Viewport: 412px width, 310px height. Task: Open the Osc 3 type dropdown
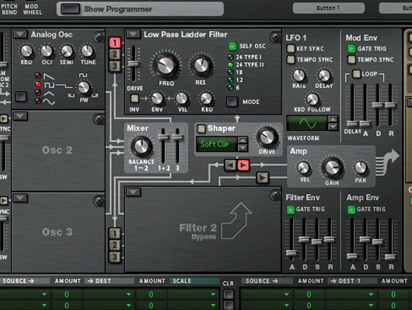20,198
